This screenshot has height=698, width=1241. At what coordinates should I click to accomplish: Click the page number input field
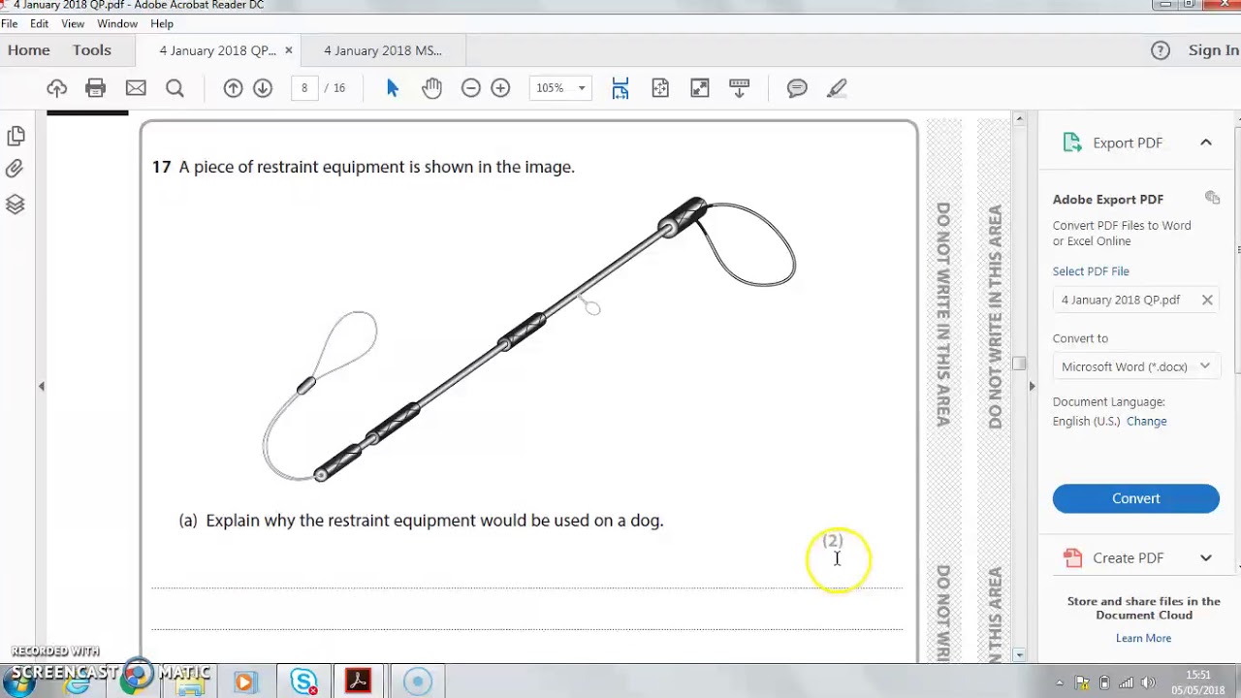pyautogui.click(x=304, y=88)
